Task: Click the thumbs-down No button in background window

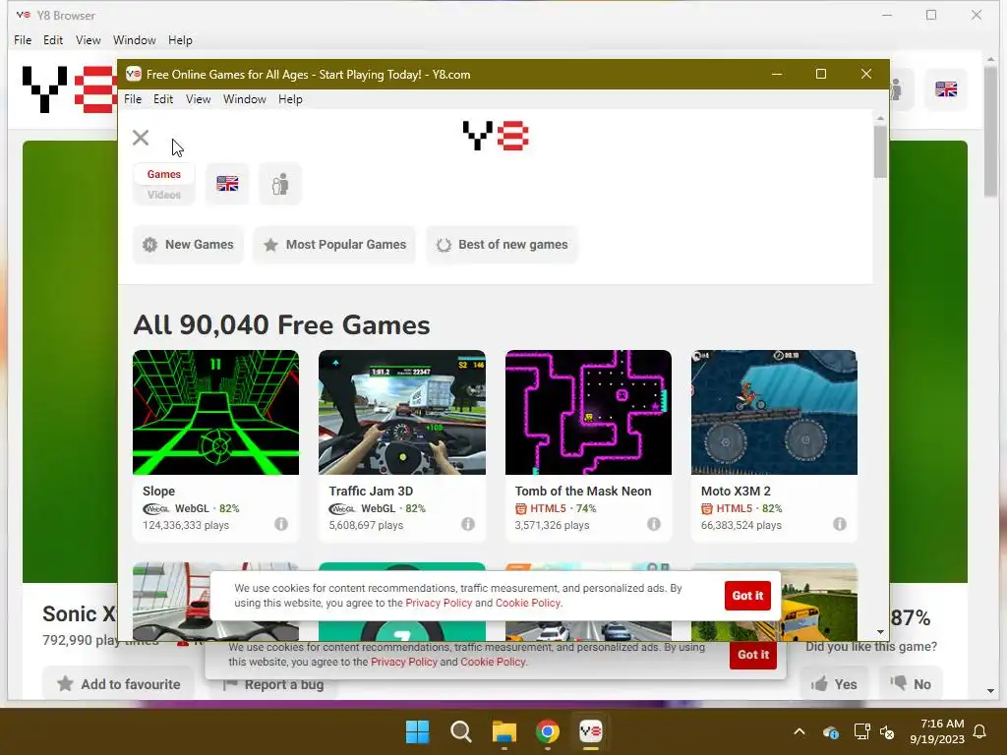Action: [x=910, y=684]
